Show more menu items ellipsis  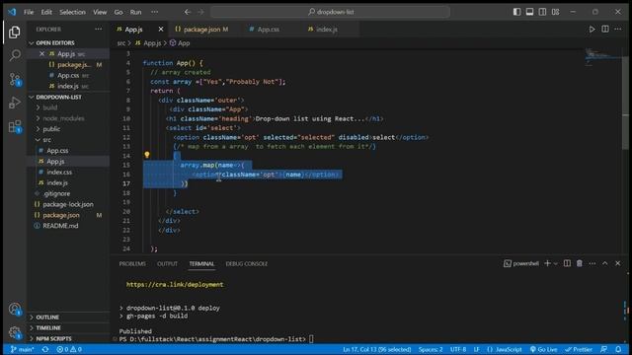click(154, 12)
